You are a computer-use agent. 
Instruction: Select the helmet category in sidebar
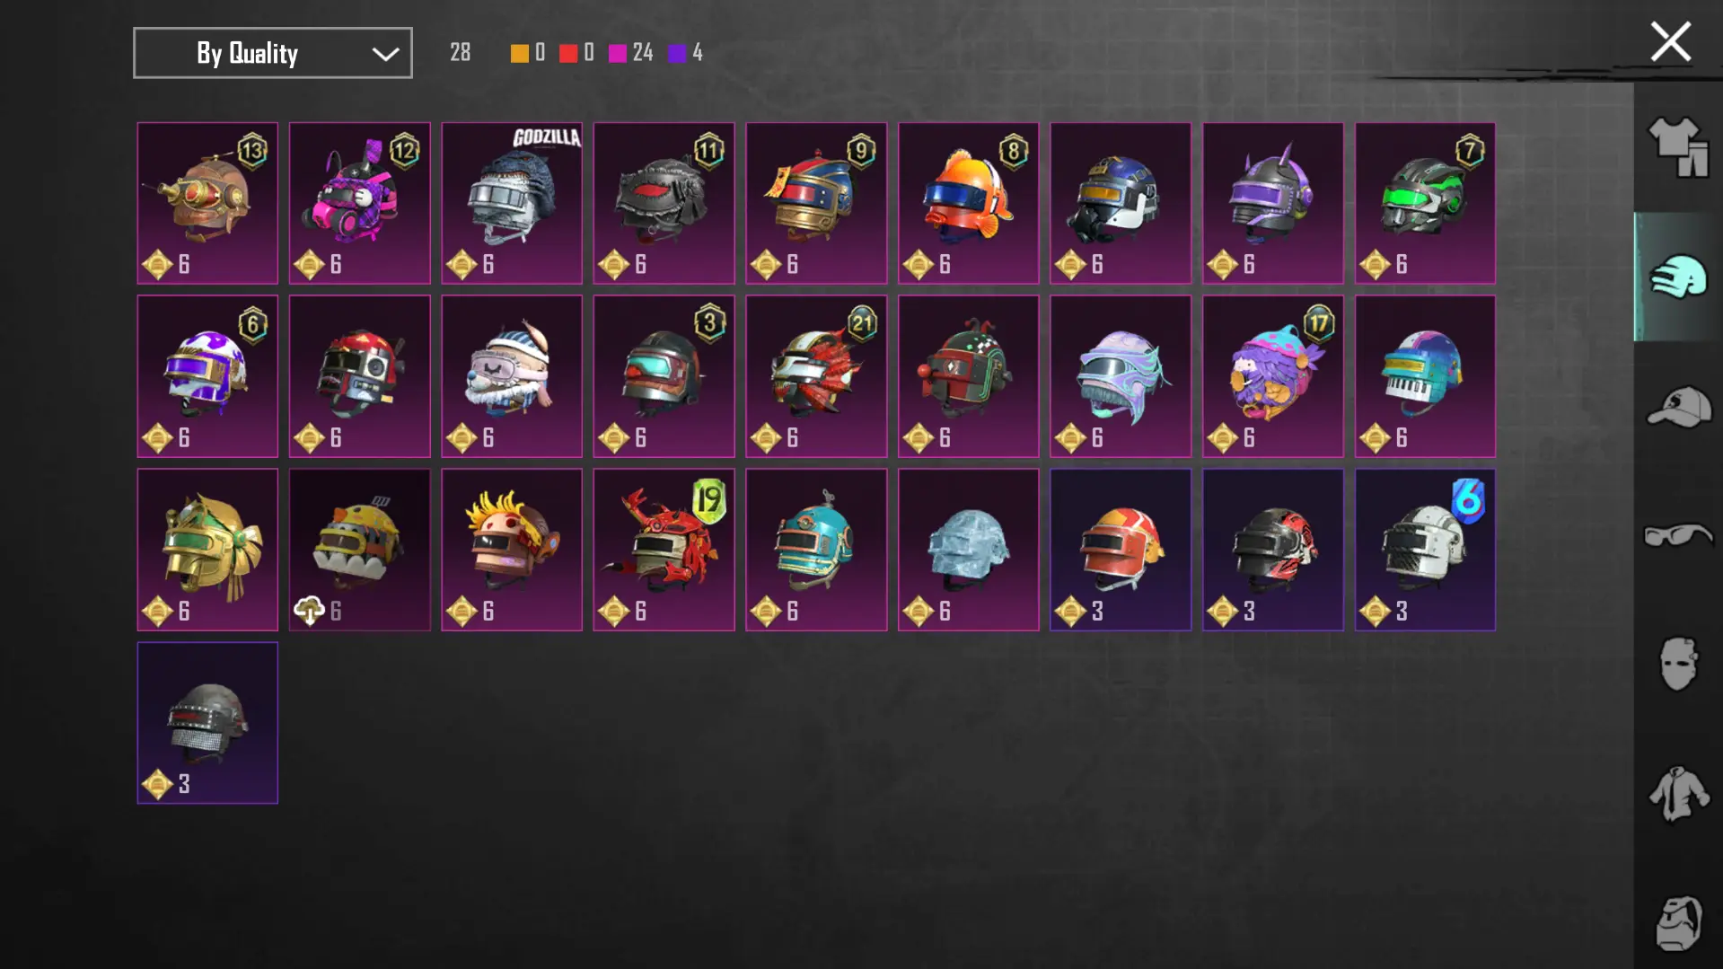(1678, 277)
